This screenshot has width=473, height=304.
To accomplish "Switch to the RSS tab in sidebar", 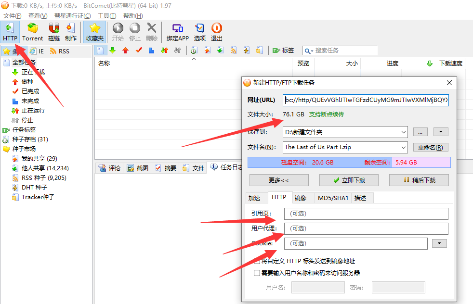I will (x=60, y=51).
